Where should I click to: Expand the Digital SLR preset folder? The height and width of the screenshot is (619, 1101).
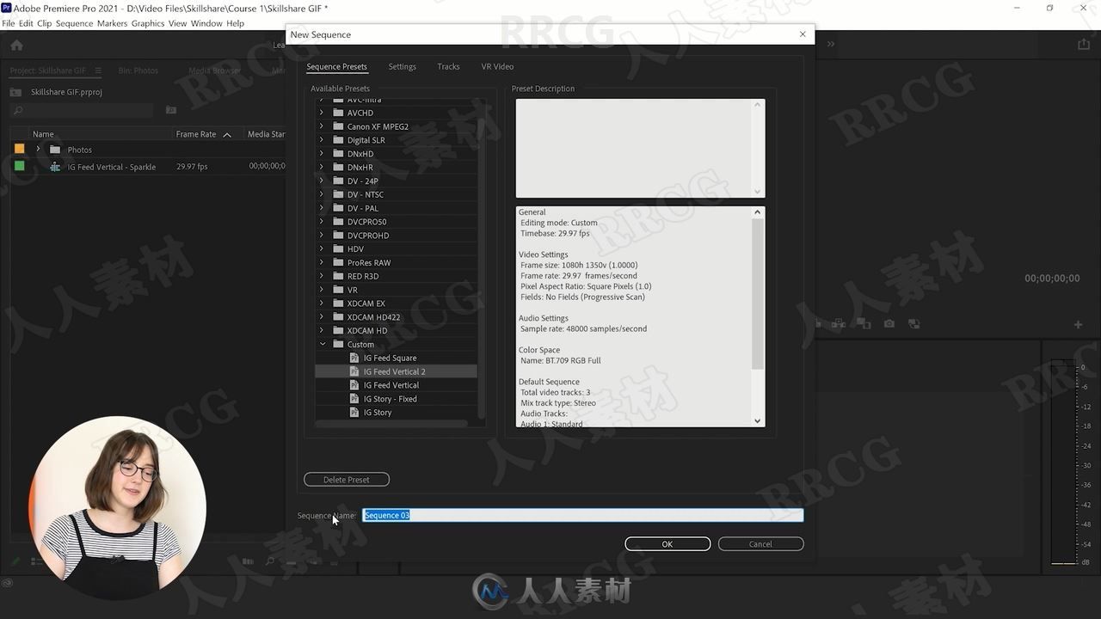(322, 140)
